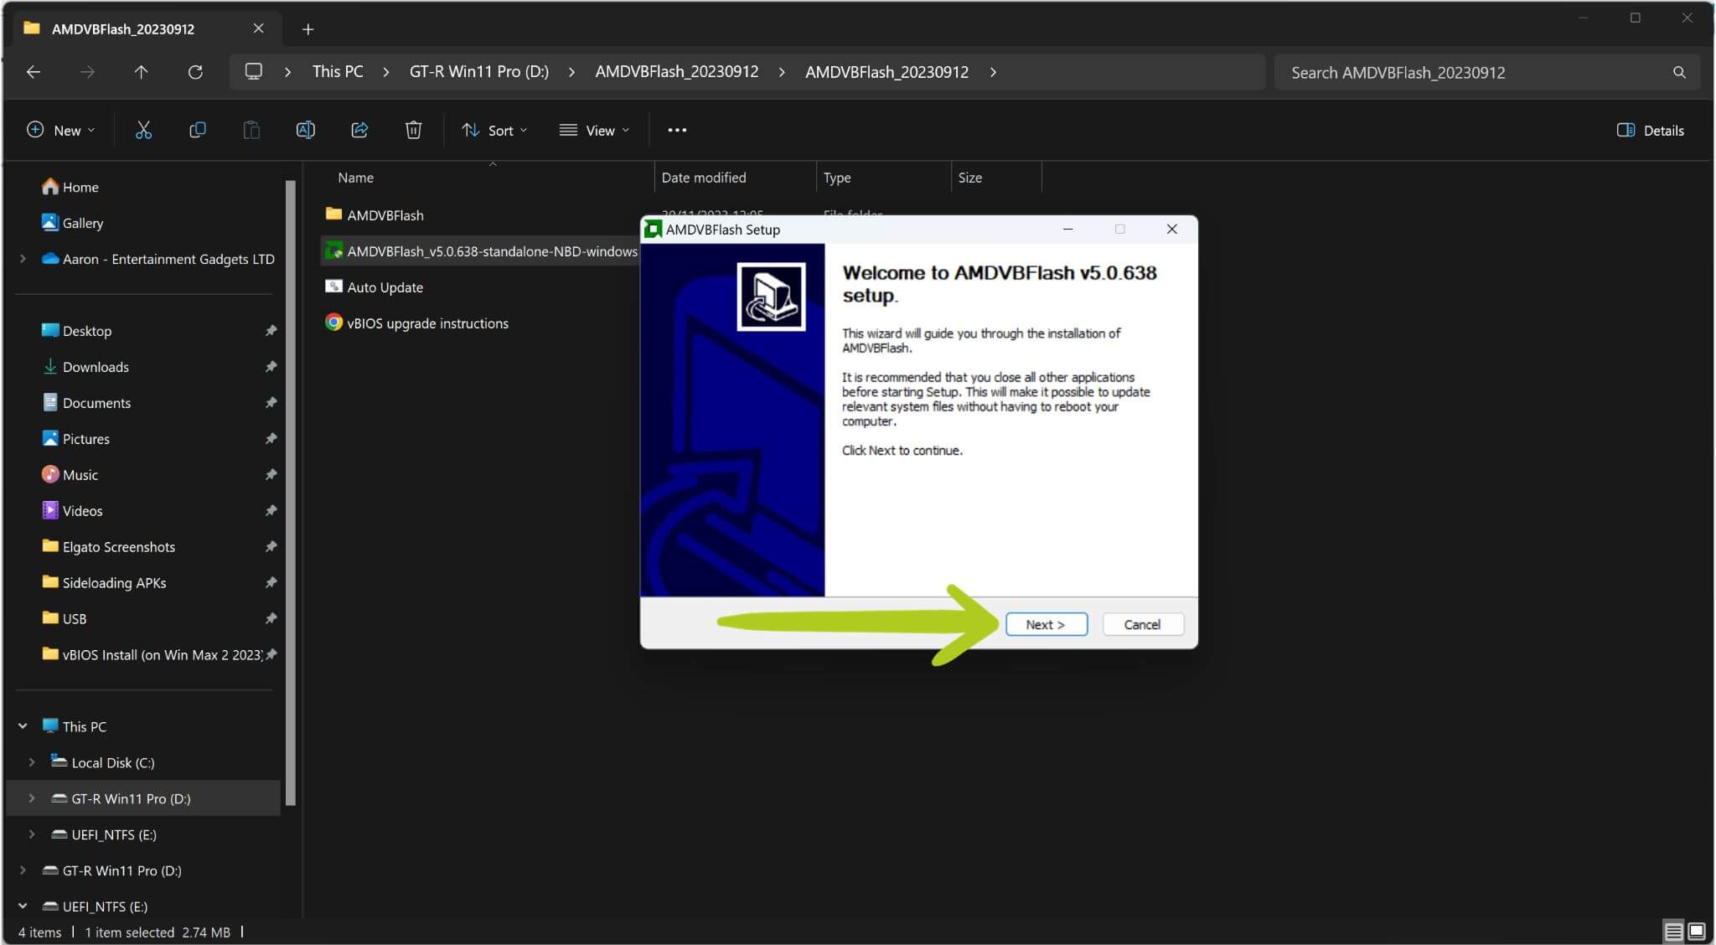Screen dimensions: 1716x945
Task: Click the Copy icon in toolbar
Action: coord(197,130)
